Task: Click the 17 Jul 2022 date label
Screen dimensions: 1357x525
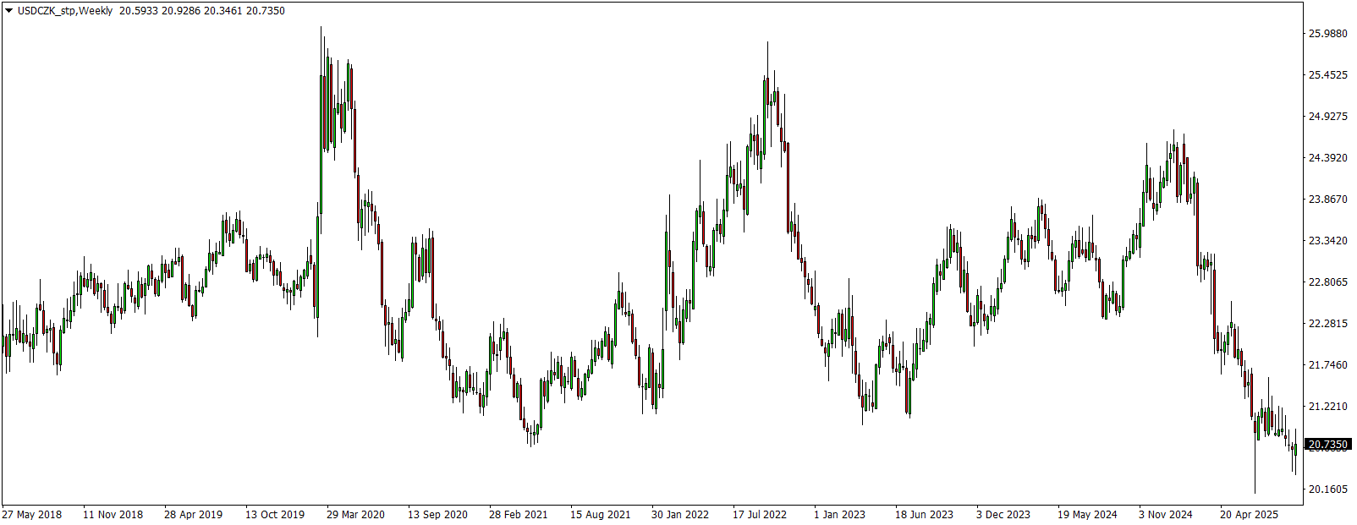Action: [x=760, y=515]
